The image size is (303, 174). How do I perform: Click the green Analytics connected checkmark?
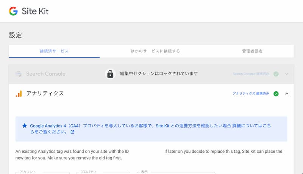click(276, 94)
